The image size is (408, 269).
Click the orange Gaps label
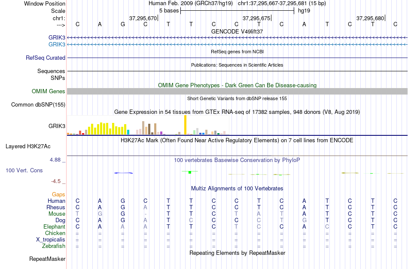click(x=58, y=195)
